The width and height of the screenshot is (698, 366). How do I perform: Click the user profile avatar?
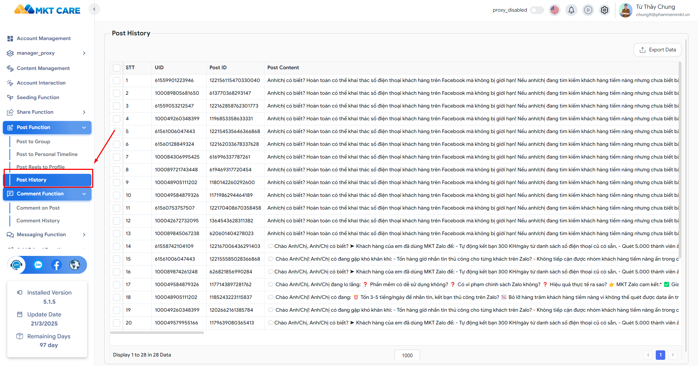[626, 10]
